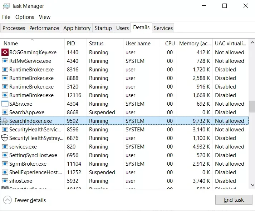Select the ROGGamingKey.exe row name
The height and width of the screenshot is (211, 255).
coord(33,52)
